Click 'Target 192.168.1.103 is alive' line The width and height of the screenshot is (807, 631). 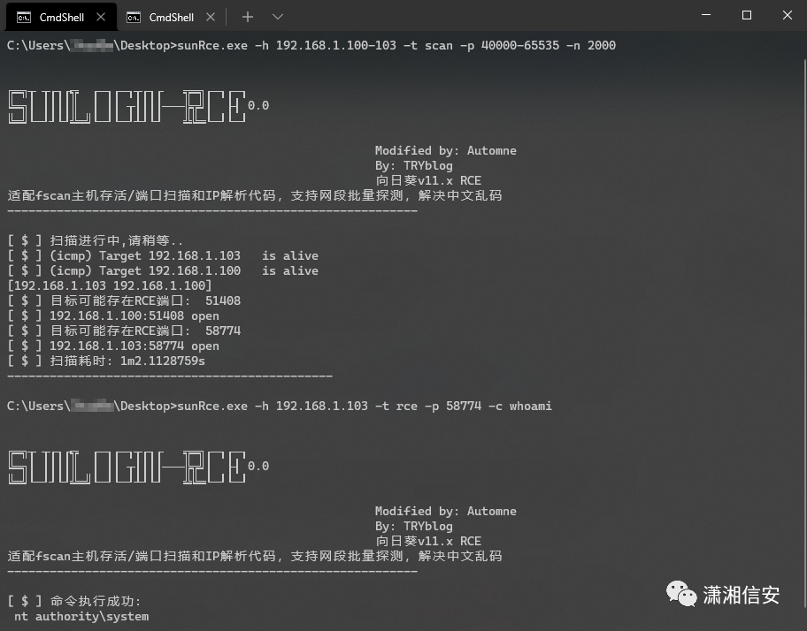click(163, 256)
